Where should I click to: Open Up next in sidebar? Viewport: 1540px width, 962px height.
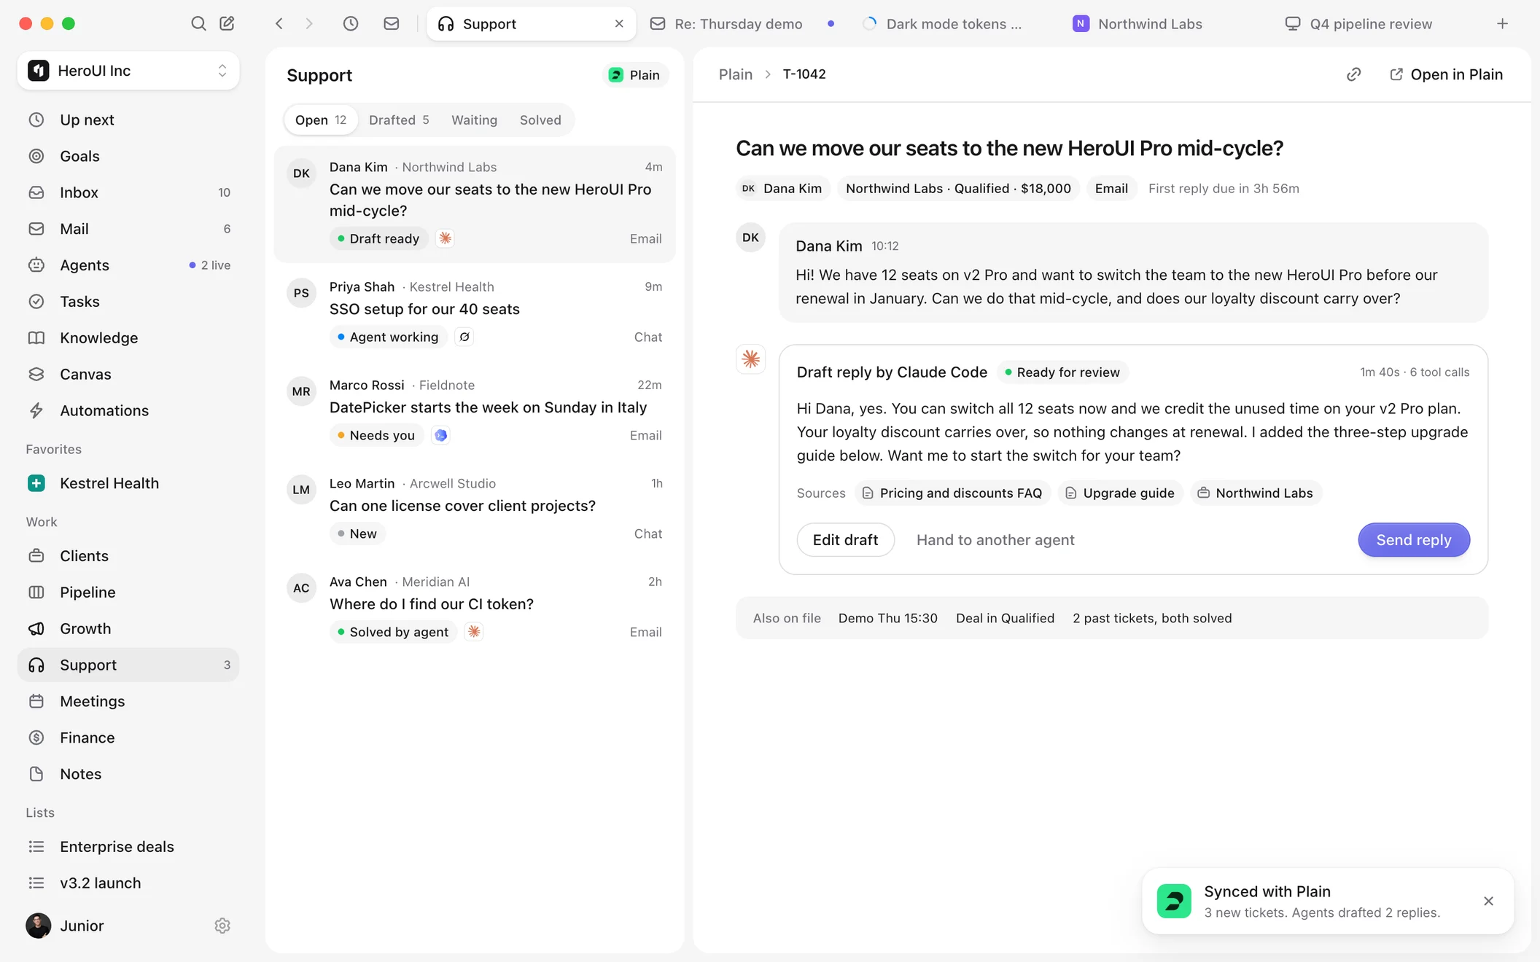[128, 120]
